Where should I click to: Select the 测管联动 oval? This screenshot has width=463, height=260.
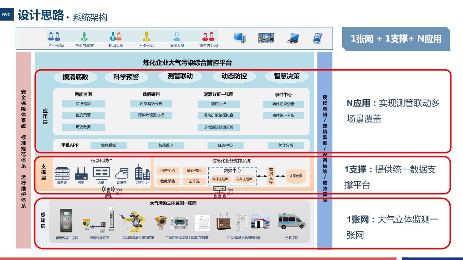(180, 76)
